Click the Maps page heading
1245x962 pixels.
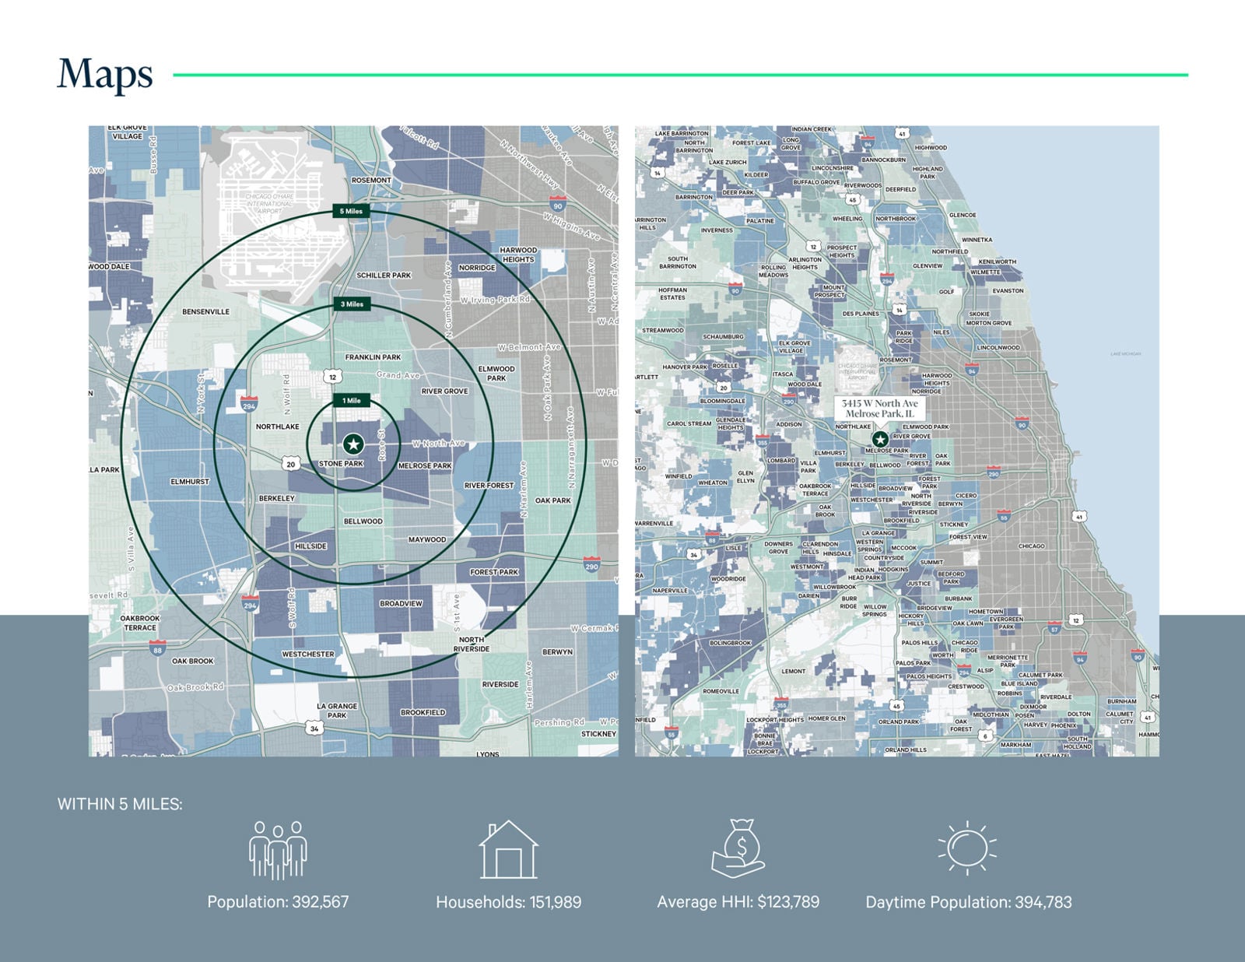(105, 75)
